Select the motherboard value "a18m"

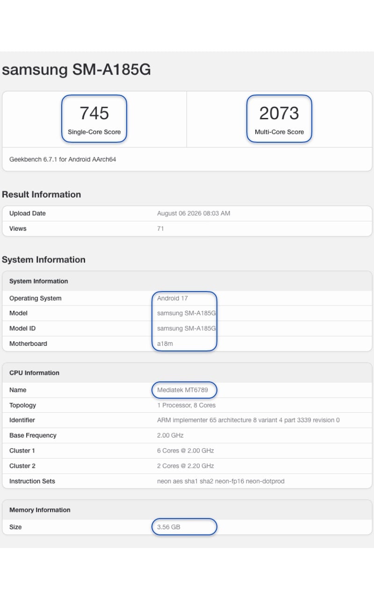tap(165, 344)
